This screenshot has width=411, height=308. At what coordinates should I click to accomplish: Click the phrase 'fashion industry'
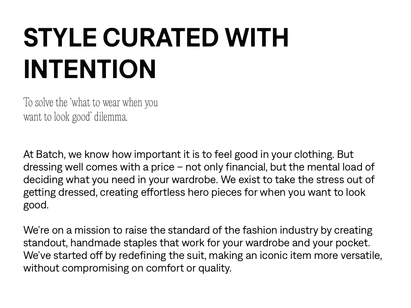280,230
